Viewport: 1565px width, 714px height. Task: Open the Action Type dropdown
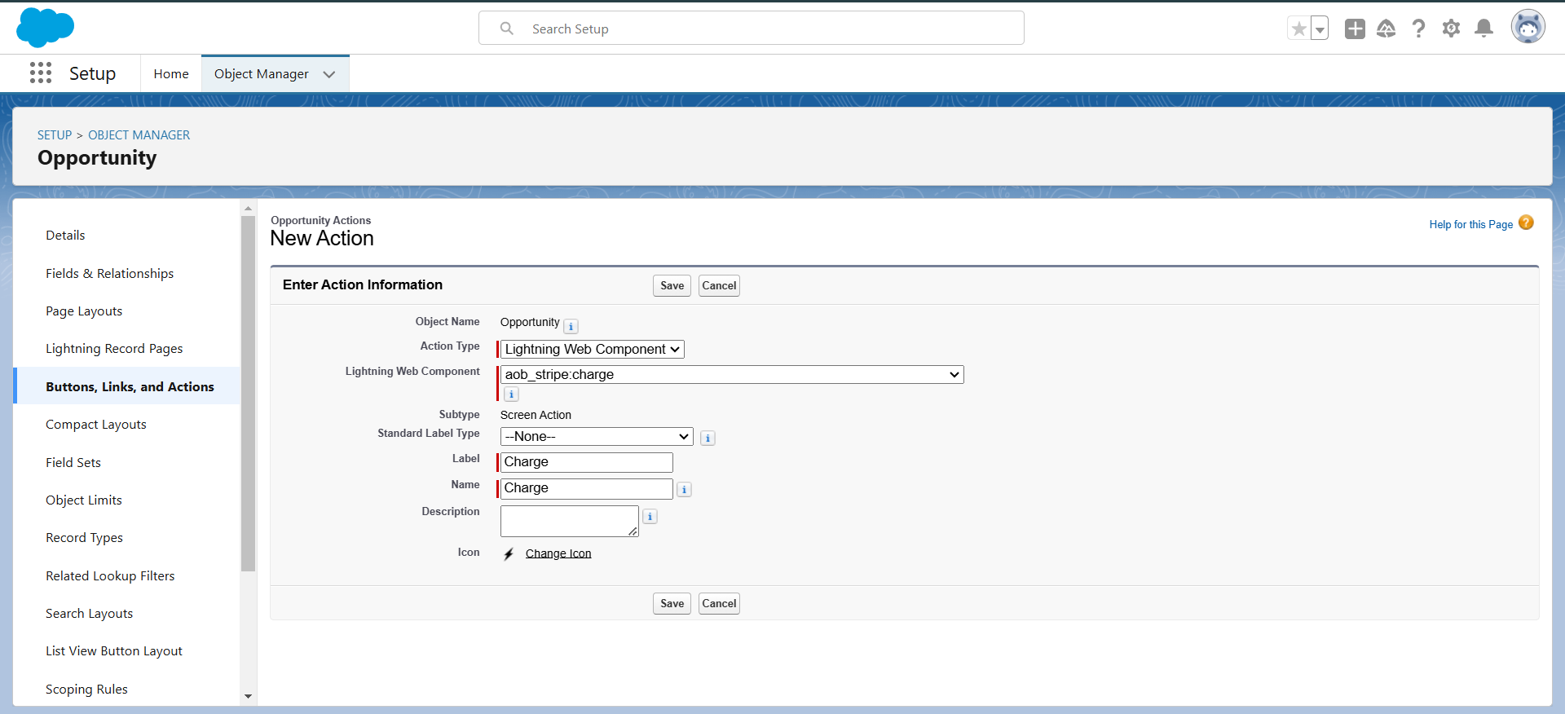pyautogui.click(x=593, y=349)
